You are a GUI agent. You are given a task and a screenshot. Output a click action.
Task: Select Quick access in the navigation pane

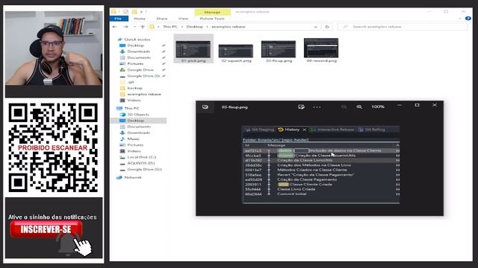tap(137, 39)
